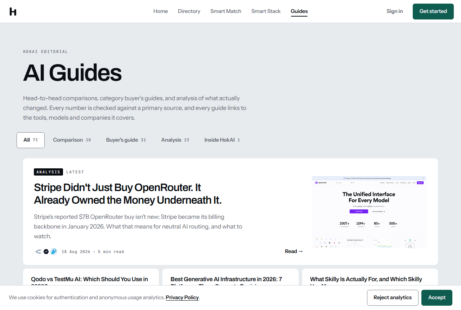
Task: Select the Guides nav item
Action: click(x=299, y=11)
